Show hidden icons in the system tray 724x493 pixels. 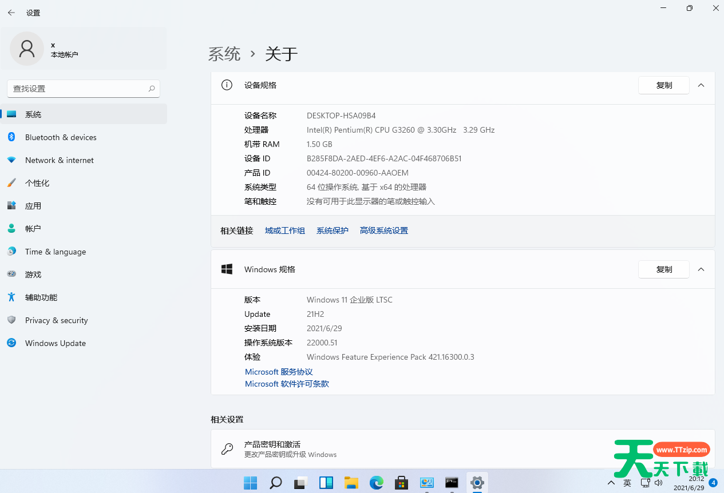point(612,483)
